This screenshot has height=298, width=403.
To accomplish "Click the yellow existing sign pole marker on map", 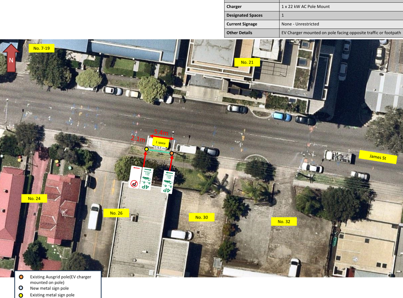I will point(146,149).
